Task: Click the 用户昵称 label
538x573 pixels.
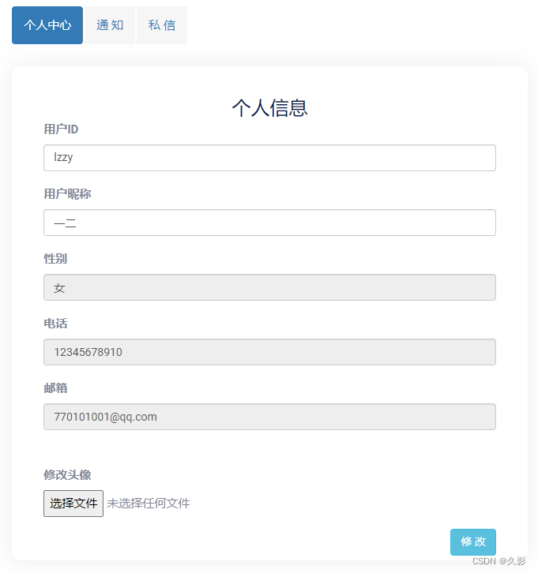Action: click(x=67, y=193)
